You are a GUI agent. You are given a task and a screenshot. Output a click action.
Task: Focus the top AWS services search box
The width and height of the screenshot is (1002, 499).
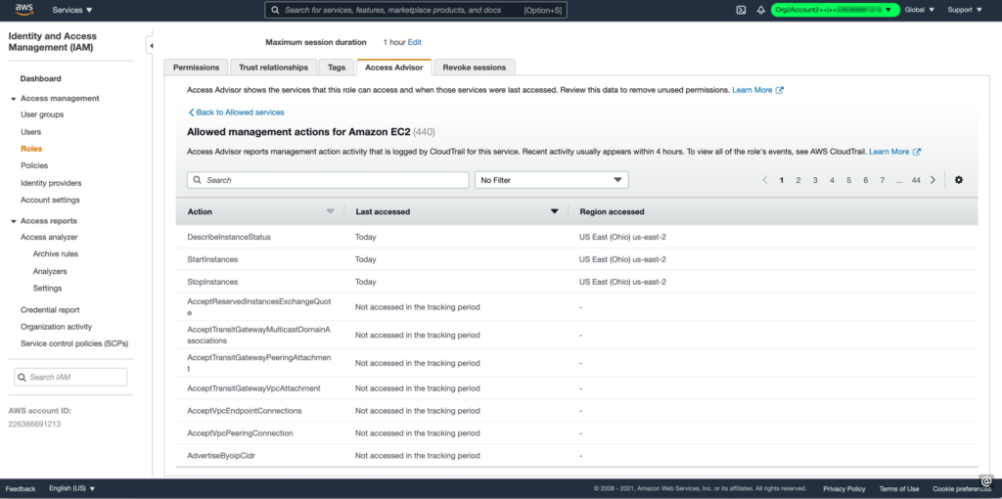(415, 10)
